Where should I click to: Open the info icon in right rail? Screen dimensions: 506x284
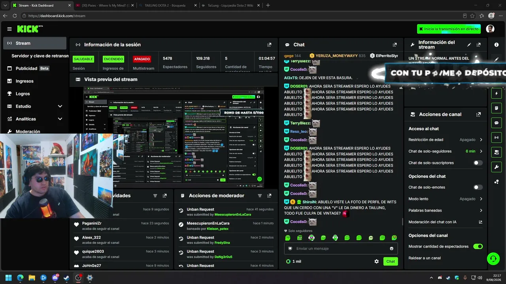(497, 45)
